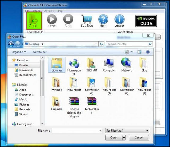The image size is (170, 147).
Task: Click the Open toolbar icon in RAR Password Refixer
Action: pos(34,21)
